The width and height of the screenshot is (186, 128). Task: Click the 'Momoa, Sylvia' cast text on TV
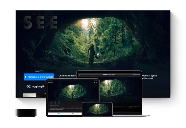coord(149,76)
